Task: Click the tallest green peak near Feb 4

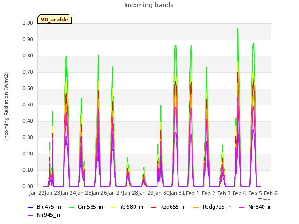Action: 238,28
